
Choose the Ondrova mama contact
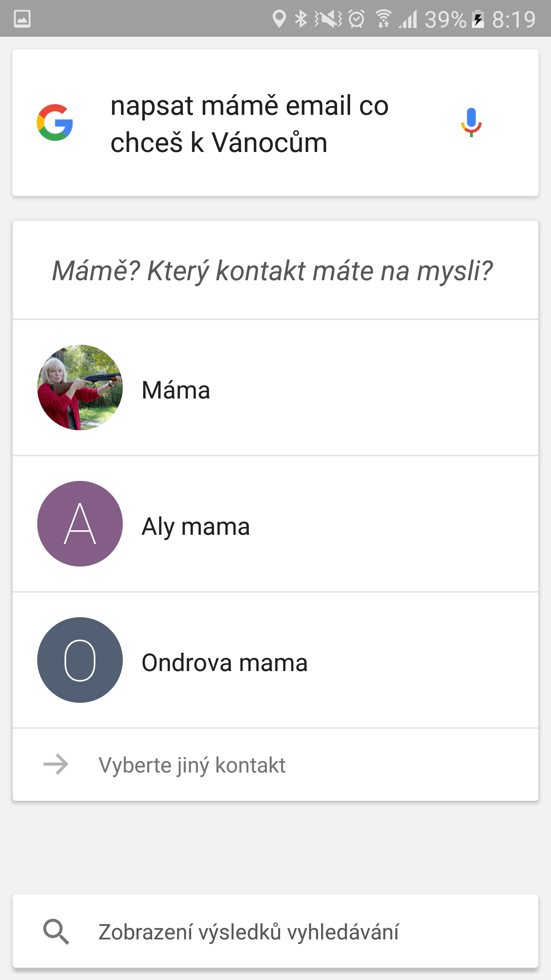(225, 663)
